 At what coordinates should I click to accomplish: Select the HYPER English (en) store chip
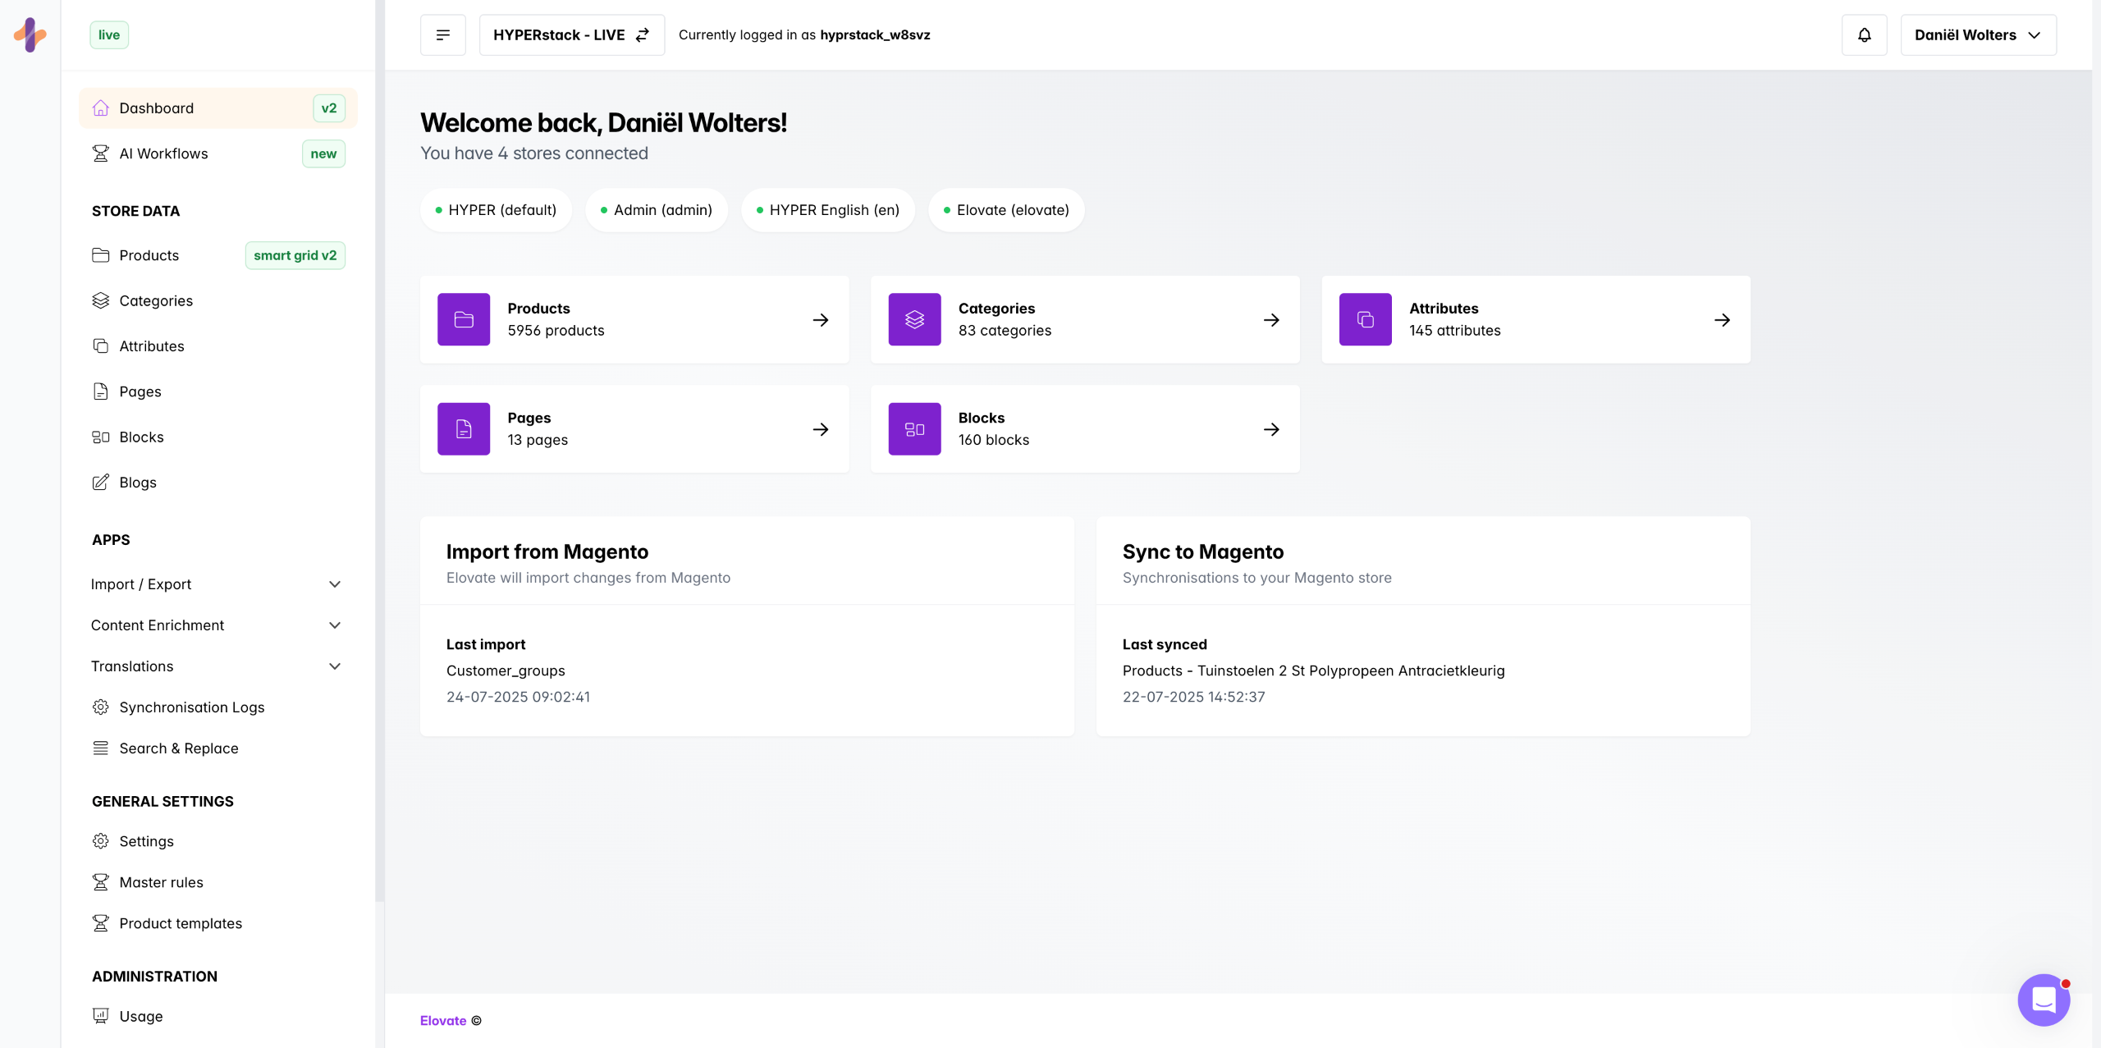827,210
